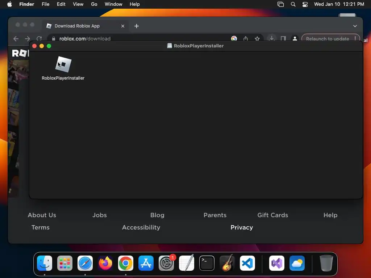Toggle Chrome side panel icon
The height and width of the screenshot is (278, 371).
[283, 38]
